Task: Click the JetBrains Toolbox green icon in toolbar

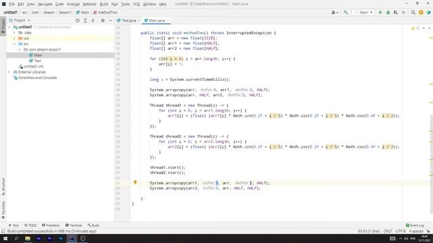Action: click(x=428, y=12)
